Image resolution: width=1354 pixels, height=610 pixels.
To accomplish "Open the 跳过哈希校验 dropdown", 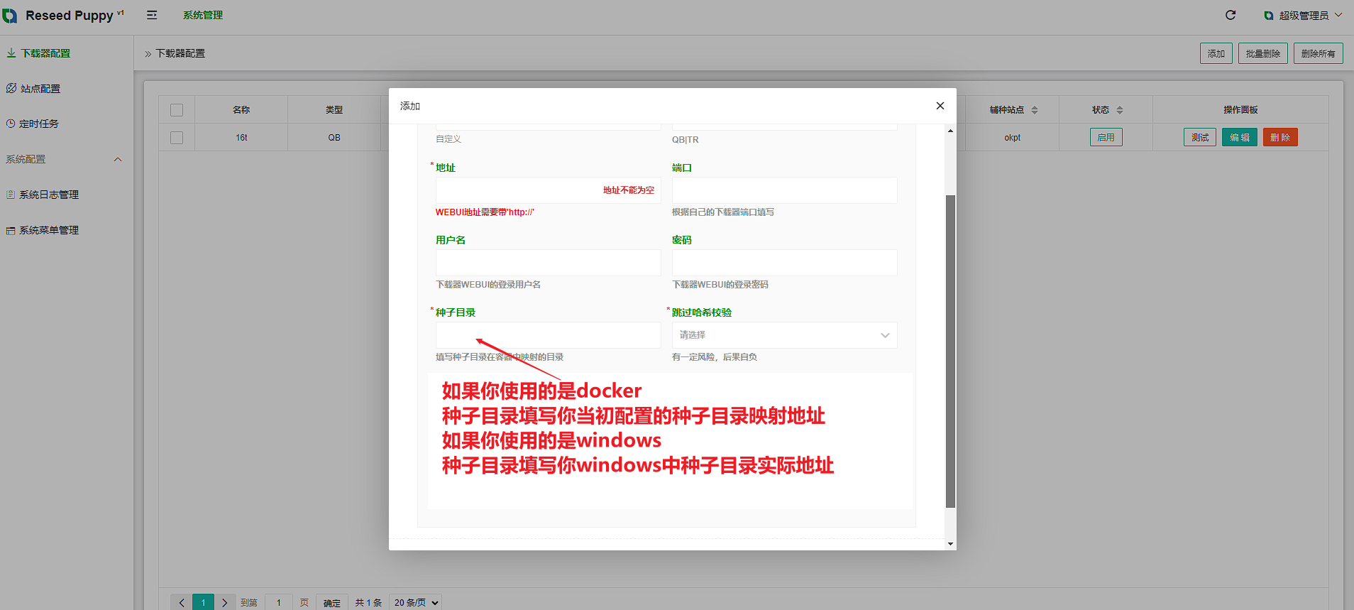I will point(784,335).
